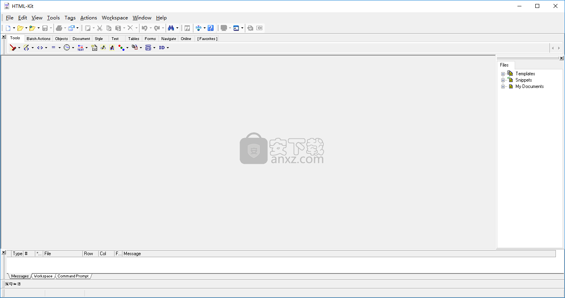Click the Undo arrow icon
The width and height of the screenshot is (565, 298).
pyautogui.click(x=145, y=28)
